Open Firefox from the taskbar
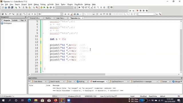The width and height of the screenshot is (183, 103). [55, 100]
